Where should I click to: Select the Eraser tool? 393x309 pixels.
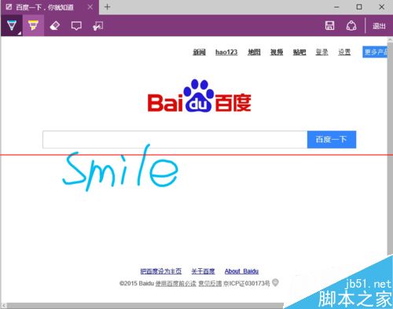coord(55,26)
